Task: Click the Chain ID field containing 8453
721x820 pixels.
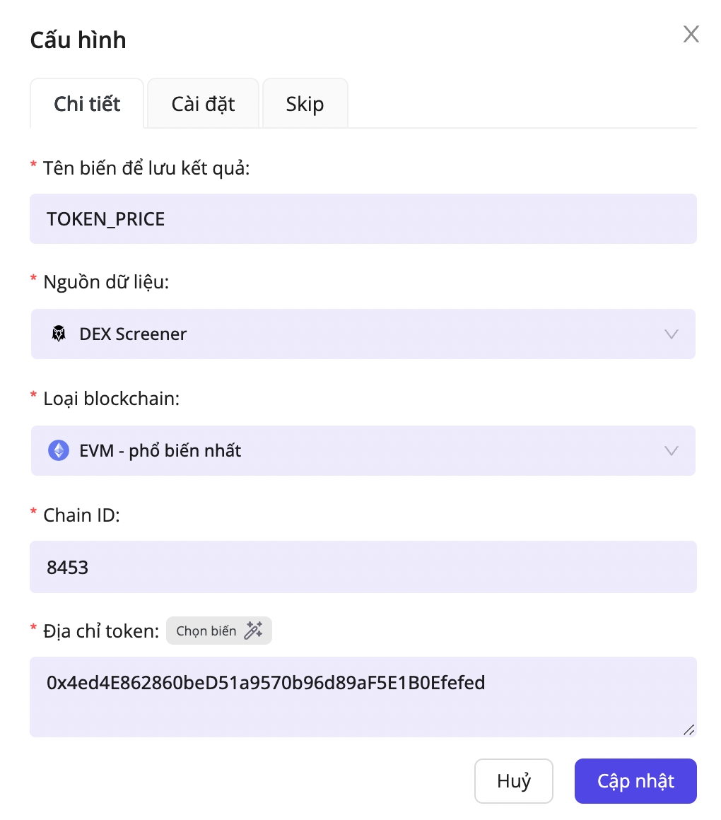Action: [363, 567]
